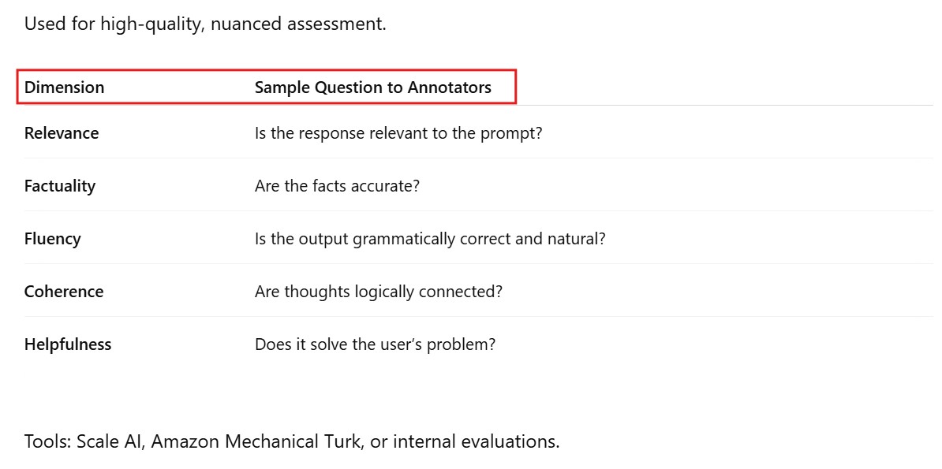Image resolution: width=942 pixels, height=469 pixels.
Task: Select the 'Factuality' dimension cell
Action: (x=60, y=186)
